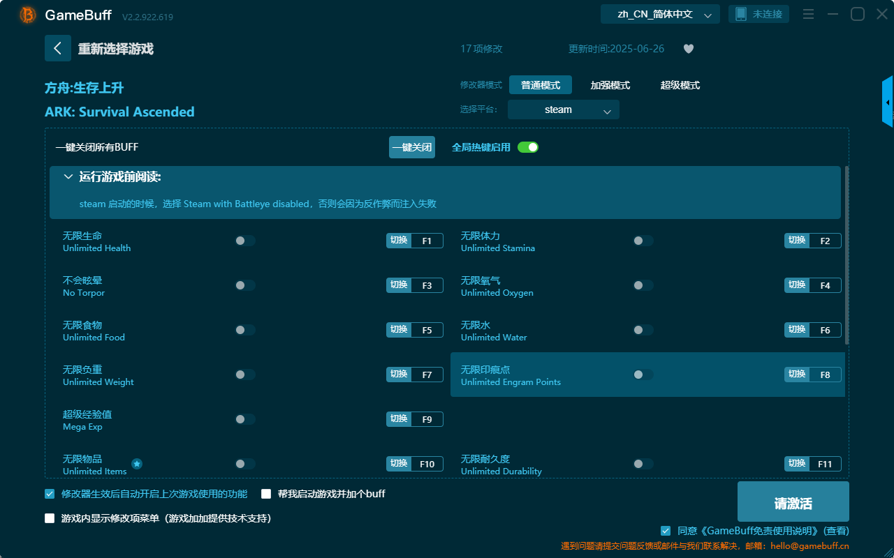
Task: Click the 切换 button for F6 hotkey
Action: click(797, 330)
